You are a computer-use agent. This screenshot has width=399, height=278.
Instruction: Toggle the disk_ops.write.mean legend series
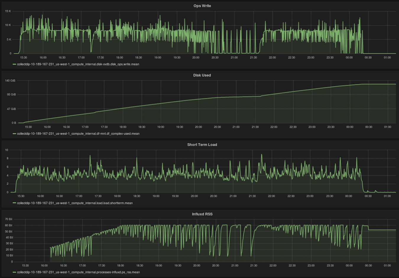coord(78,64)
